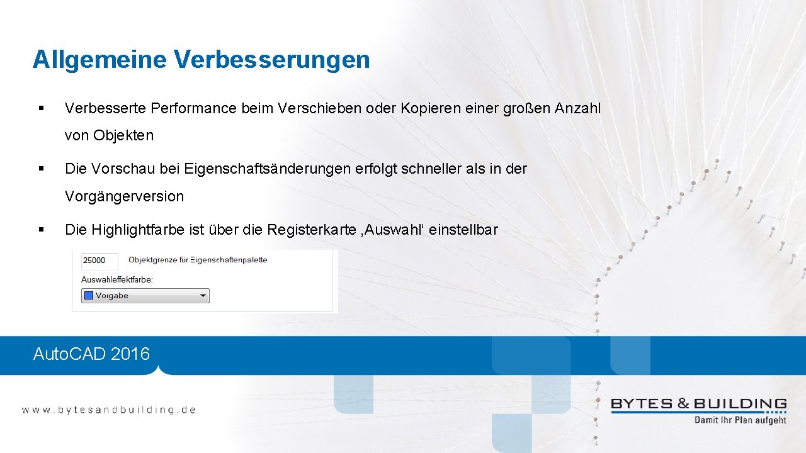This screenshot has width=806, height=453.
Task: Open www.bytesandbuilding.de link
Action: tap(110, 409)
